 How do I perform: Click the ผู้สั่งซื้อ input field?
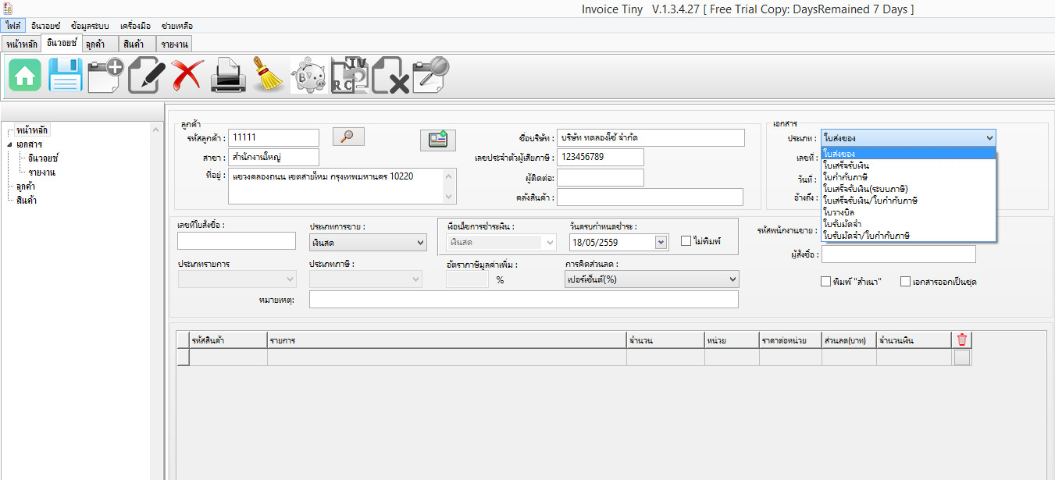900,254
